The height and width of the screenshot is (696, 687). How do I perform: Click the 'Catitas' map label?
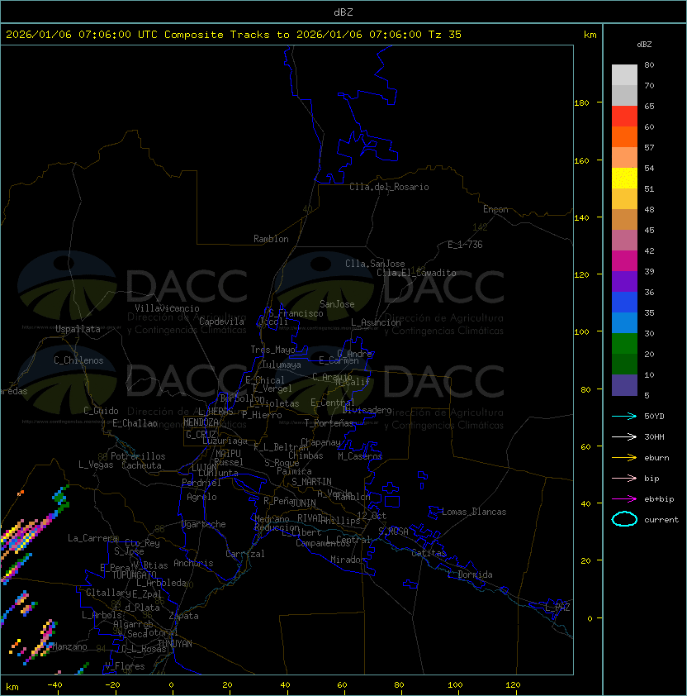coord(429,553)
